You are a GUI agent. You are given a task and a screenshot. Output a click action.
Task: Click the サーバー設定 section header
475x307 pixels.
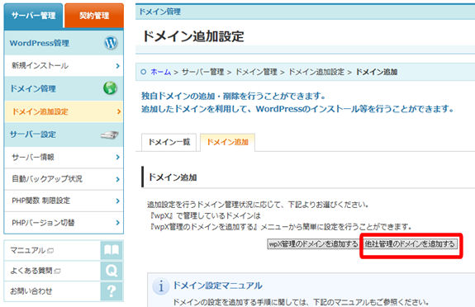64,135
